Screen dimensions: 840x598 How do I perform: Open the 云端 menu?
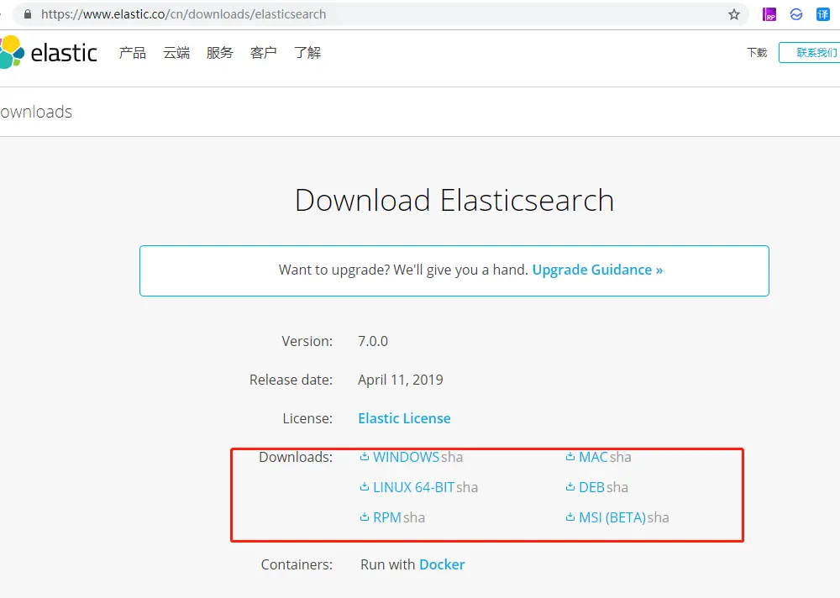point(176,53)
